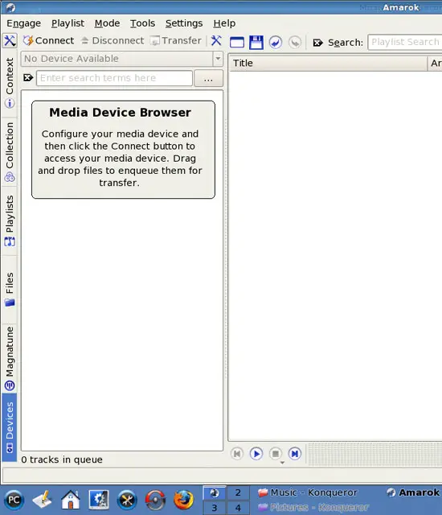Image resolution: width=442 pixels, height=515 pixels.
Task: Click the next track button
Action: tap(295, 454)
